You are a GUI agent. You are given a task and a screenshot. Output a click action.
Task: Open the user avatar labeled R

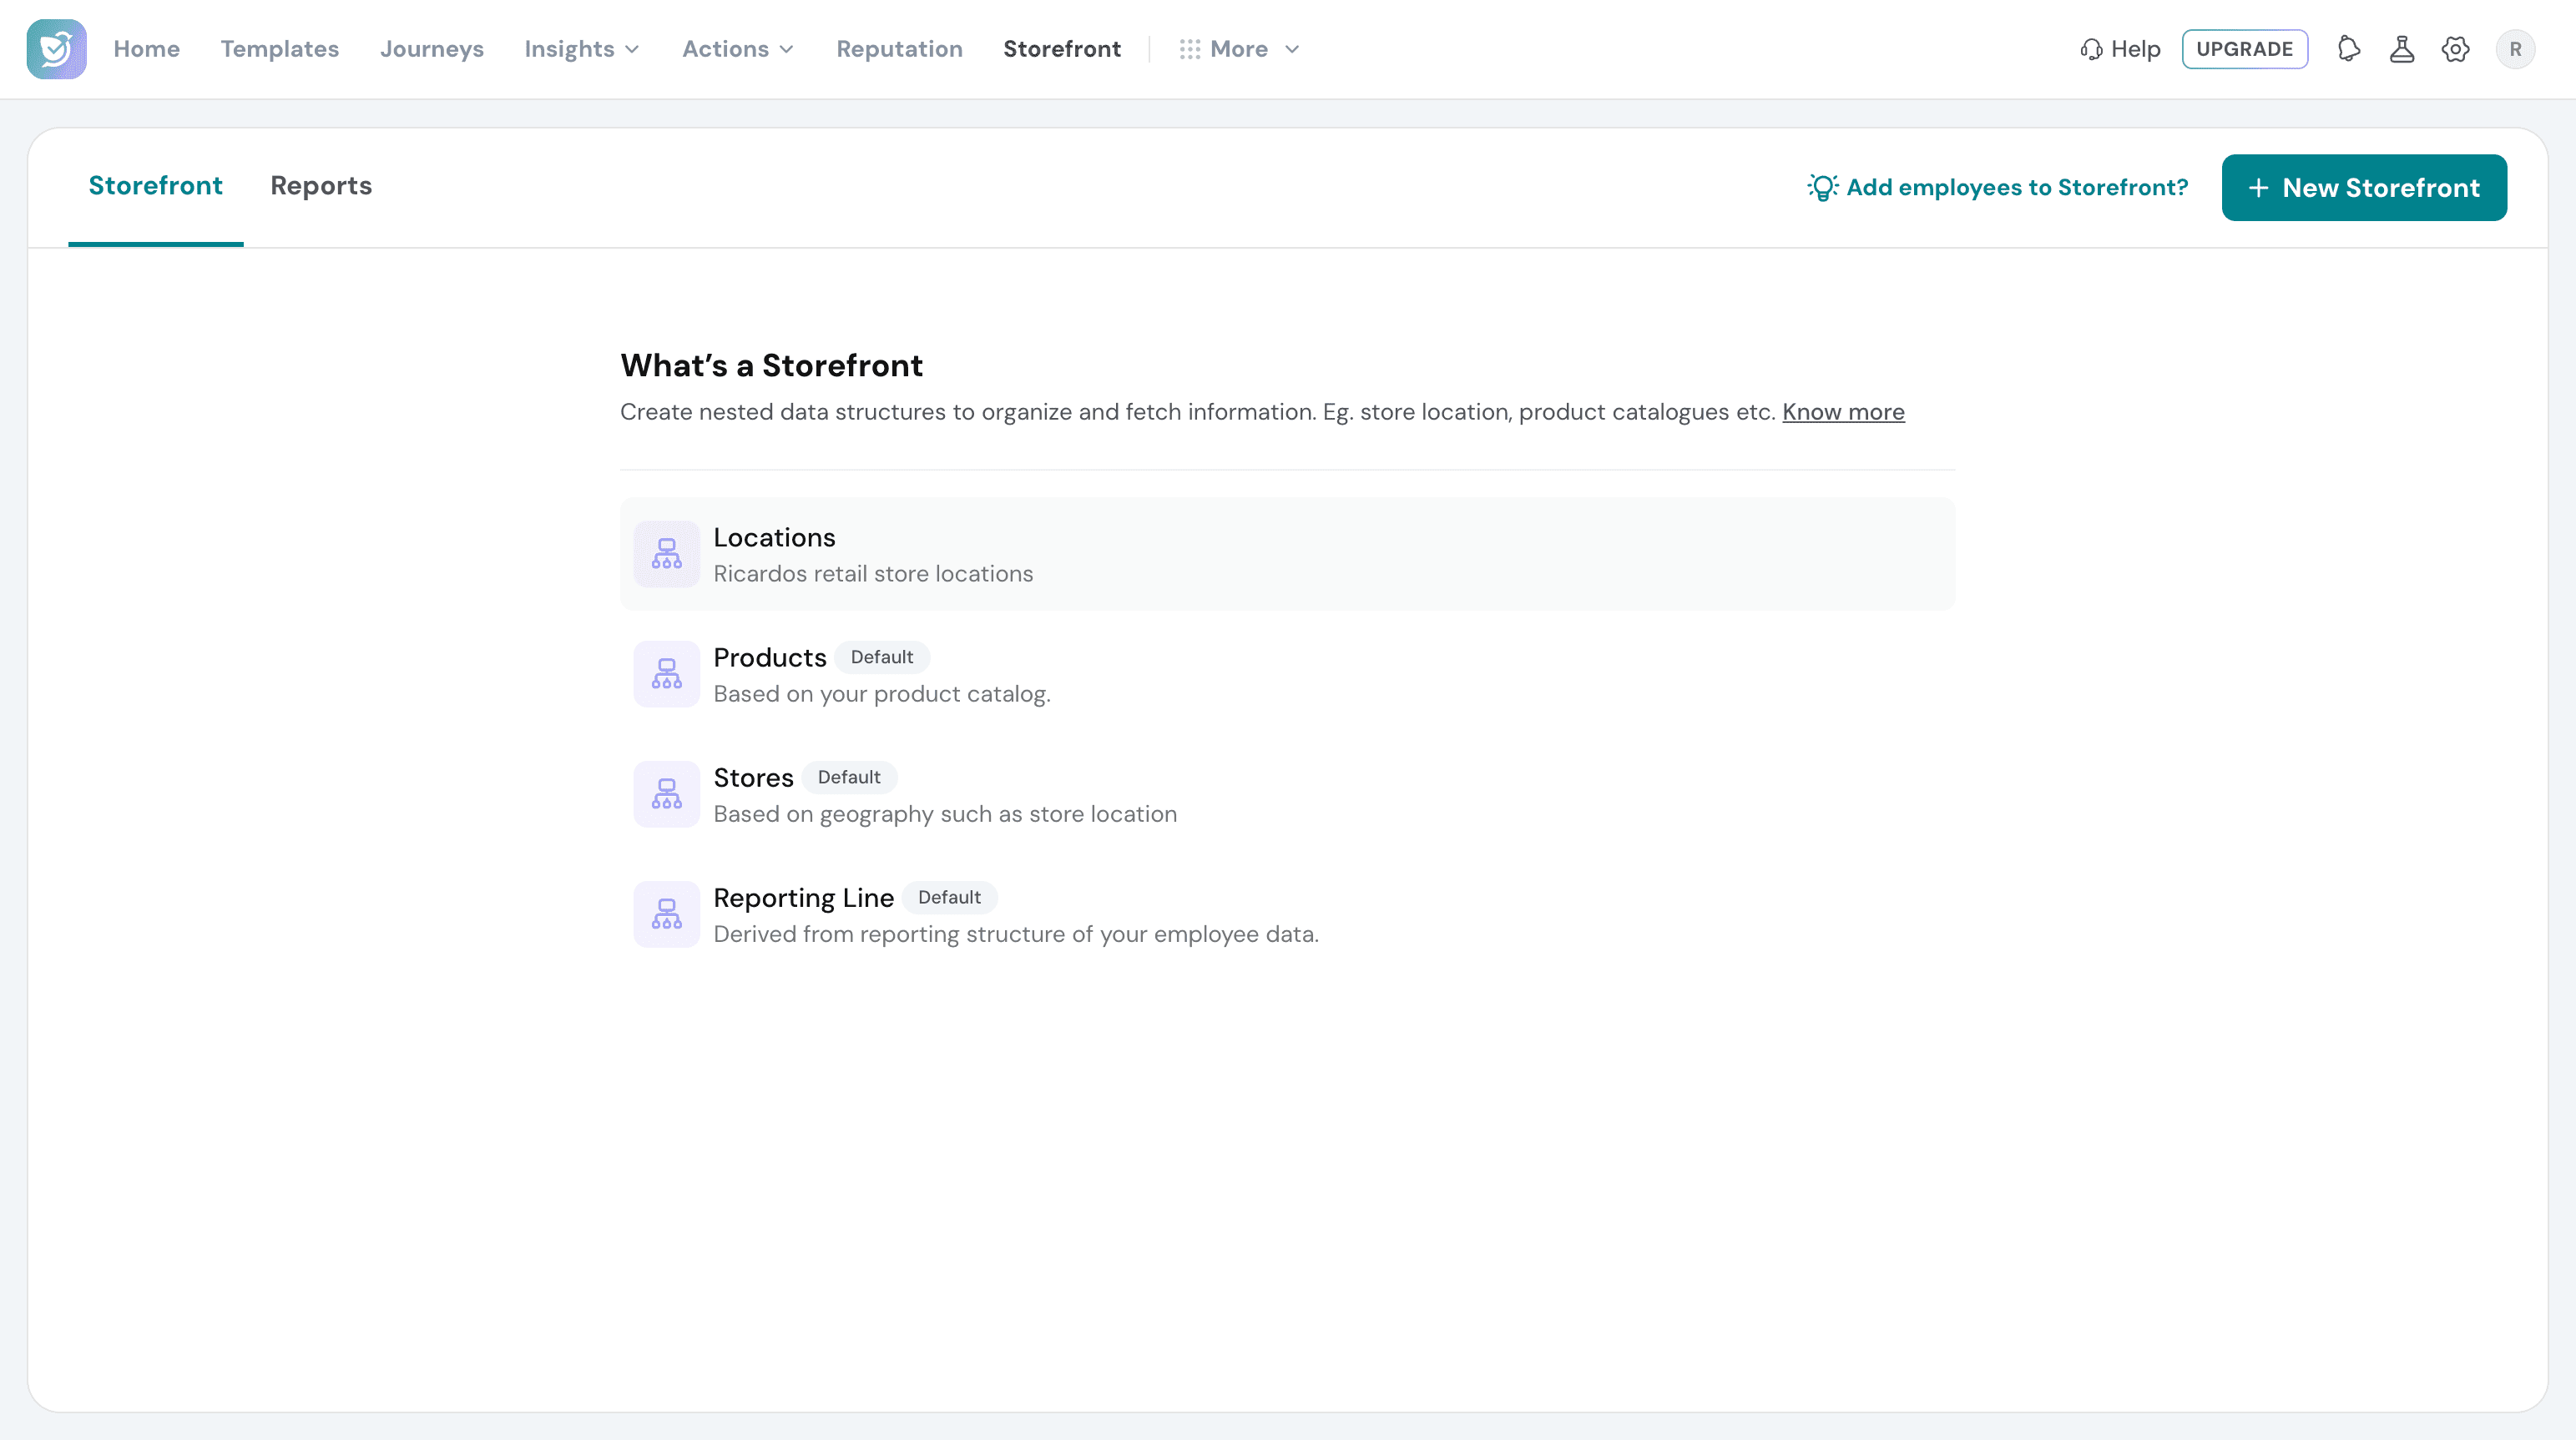click(2515, 49)
